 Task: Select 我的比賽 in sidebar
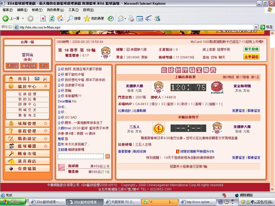click(27, 99)
